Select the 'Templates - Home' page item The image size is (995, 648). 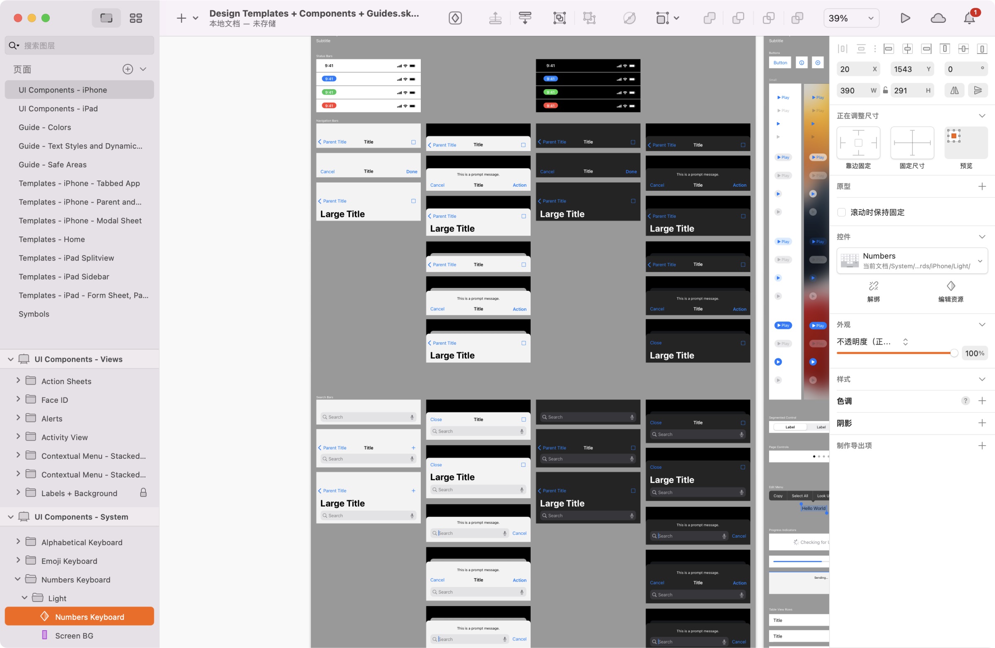pyautogui.click(x=51, y=239)
